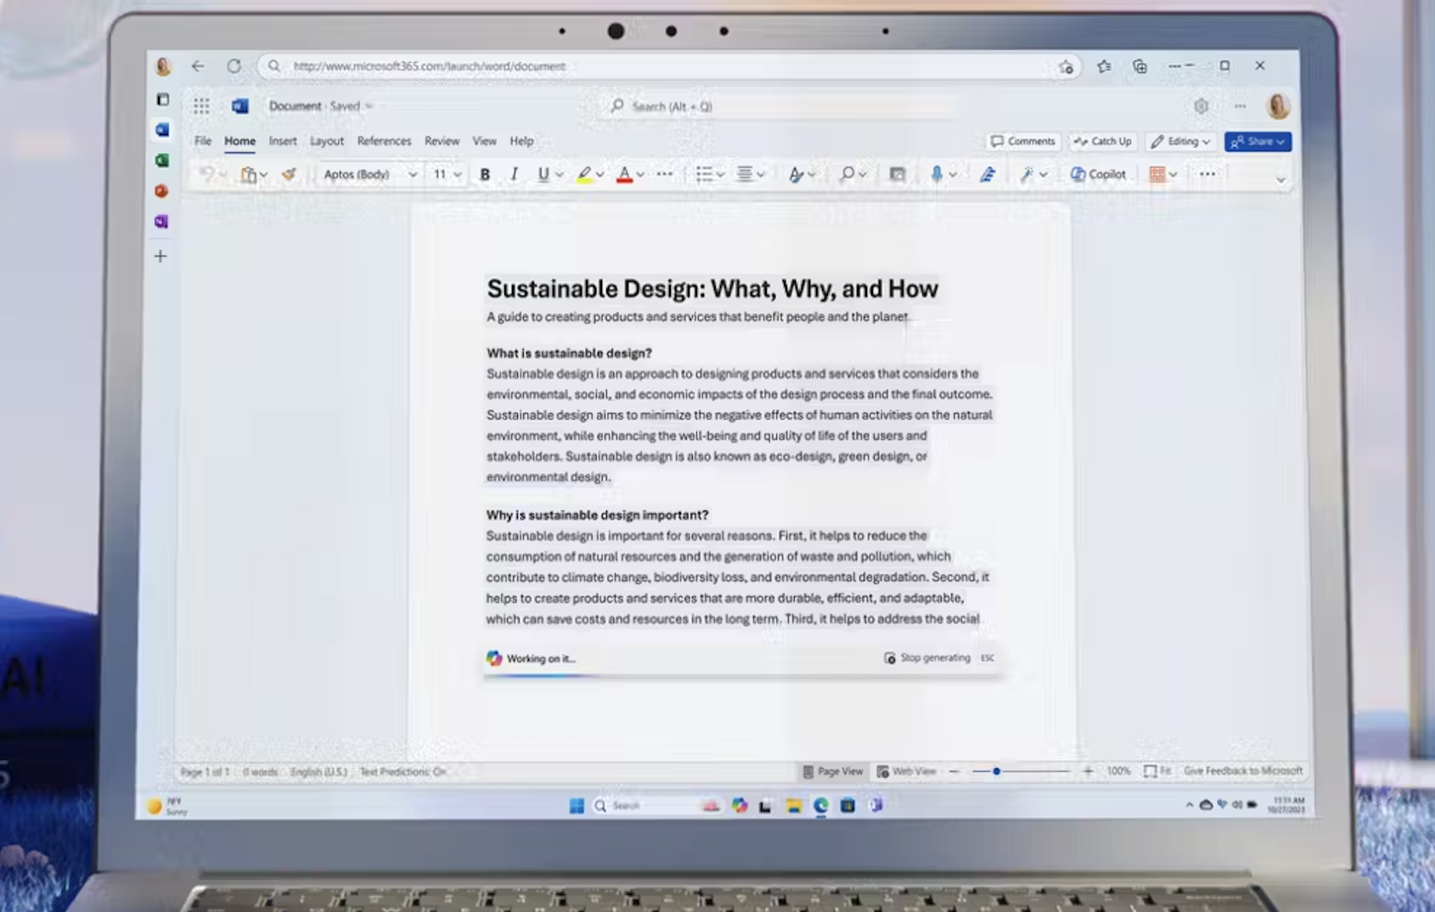The width and height of the screenshot is (1435, 912).
Task: Open the File menu
Action: point(202,141)
